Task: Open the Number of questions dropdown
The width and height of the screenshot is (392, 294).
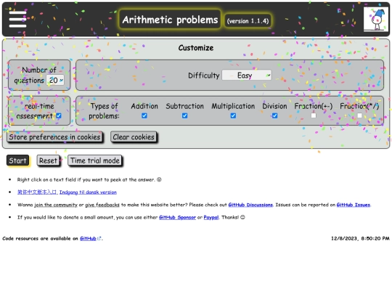Action: point(55,81)
